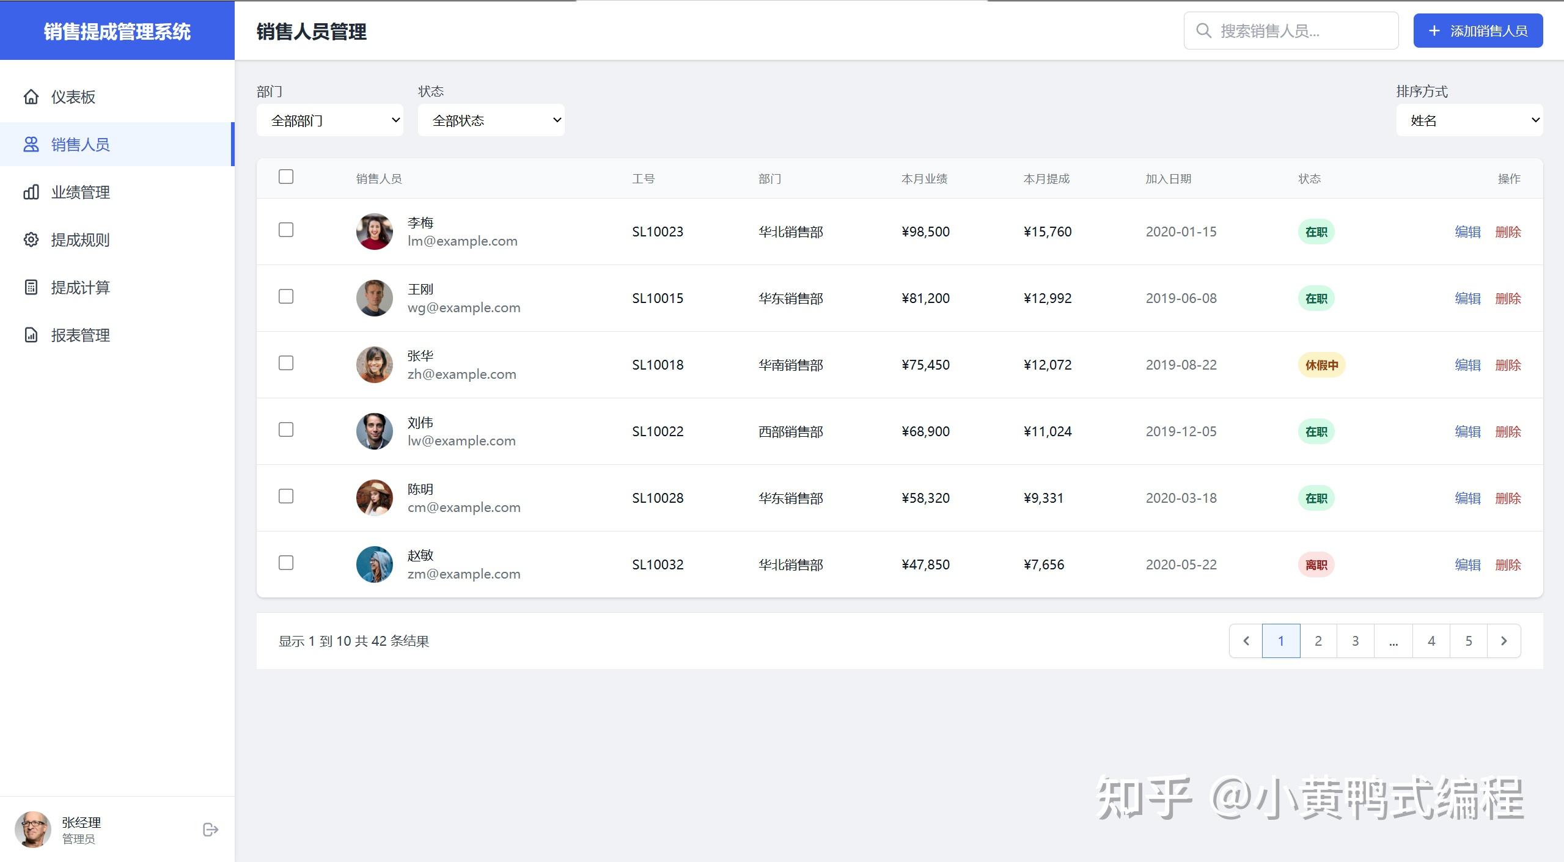Viewport: 1564px width, 862px height.
Task: Jump to page 3 in the pagination
Action: click(1355, 641)
